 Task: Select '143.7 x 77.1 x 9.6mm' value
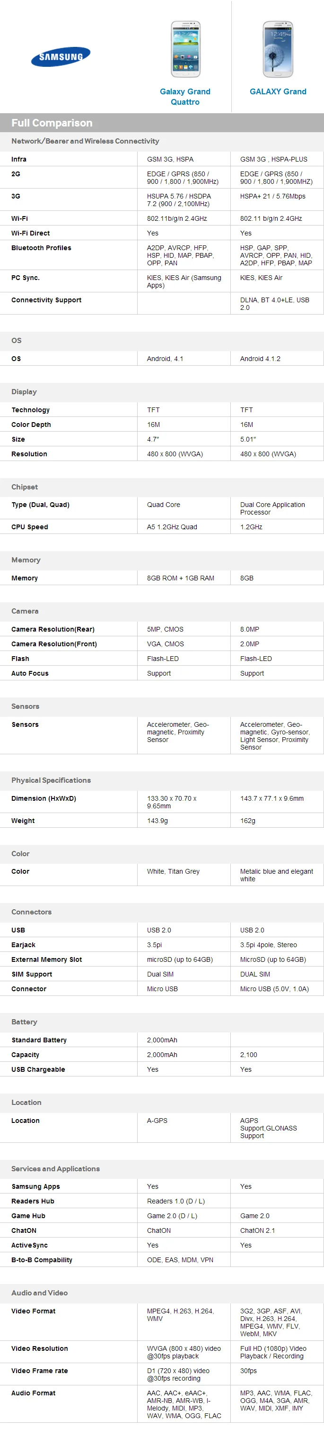click(x=272, y=799)
